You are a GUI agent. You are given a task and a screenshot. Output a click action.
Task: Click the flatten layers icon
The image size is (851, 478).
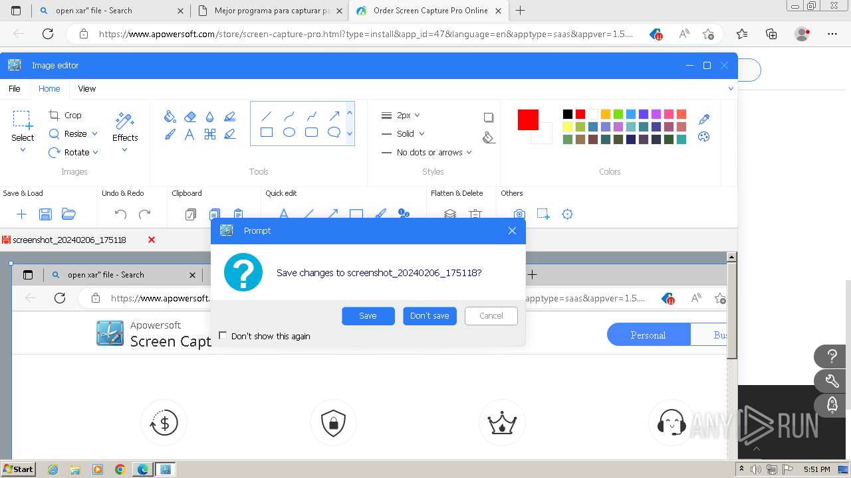pos(450,214)
